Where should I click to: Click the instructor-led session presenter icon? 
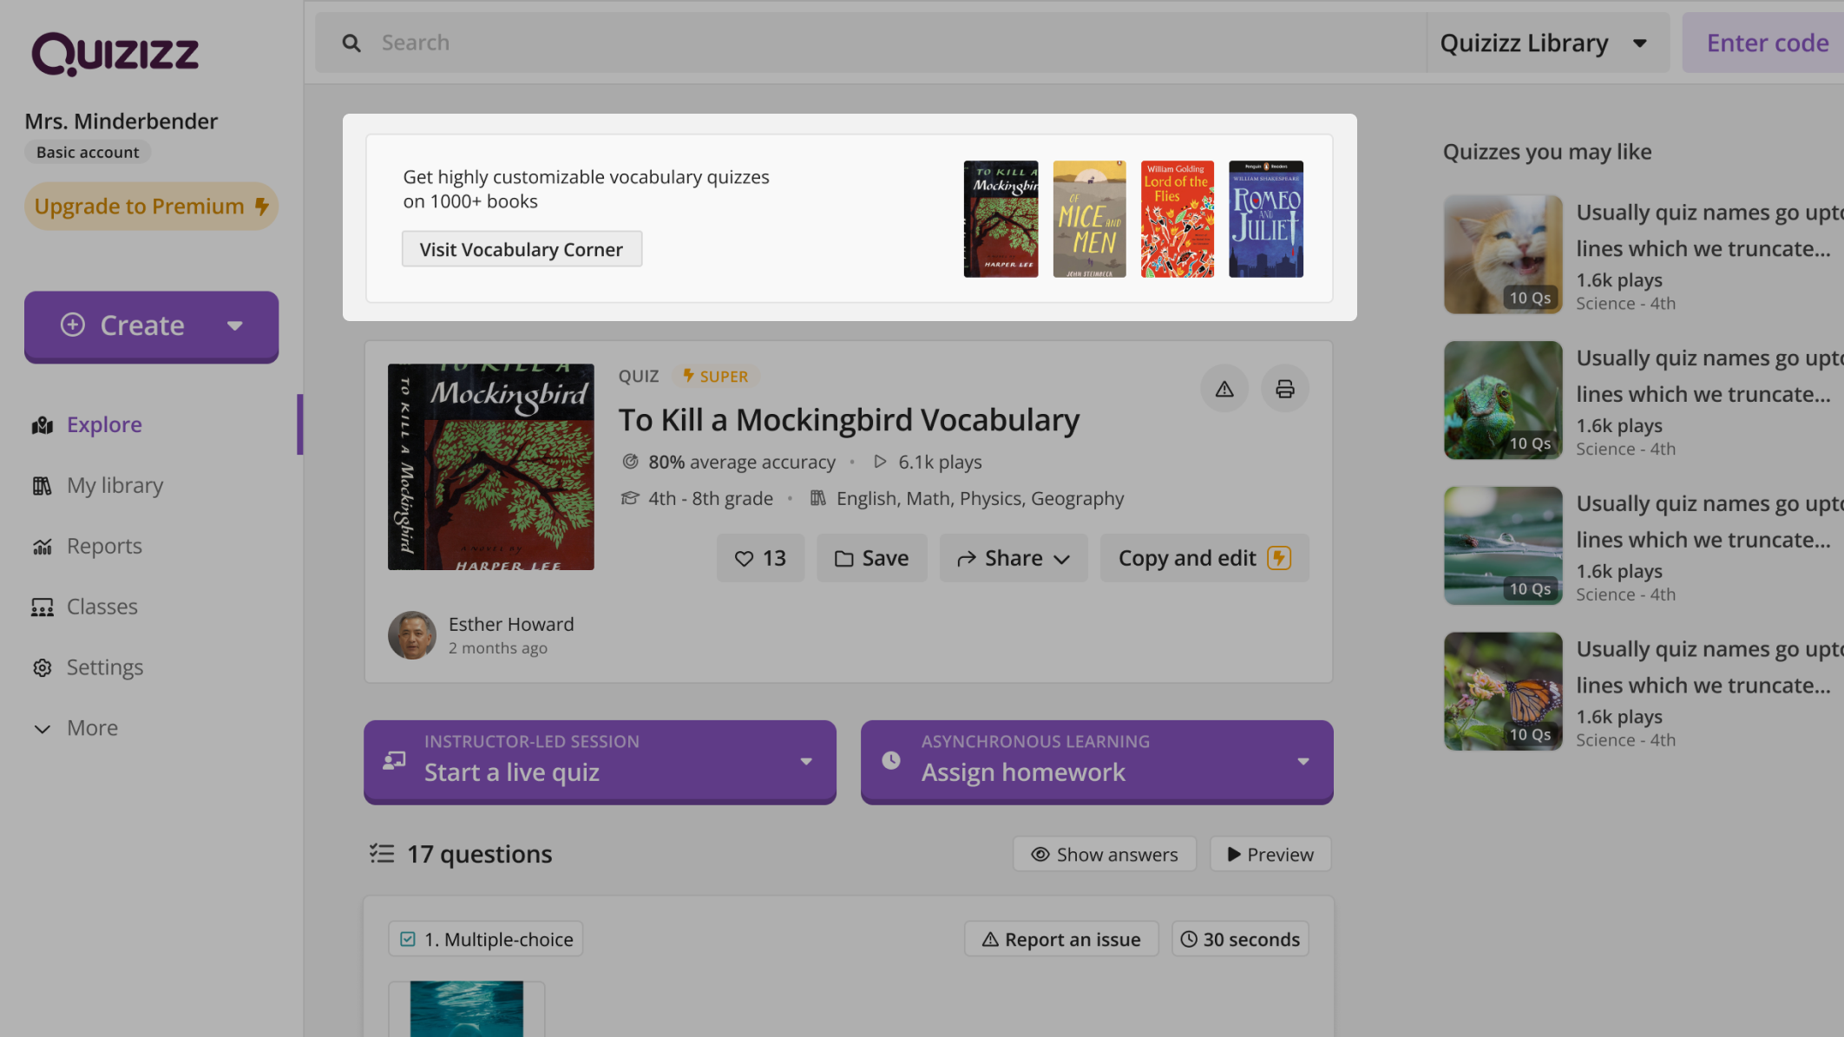click(395, 761)
